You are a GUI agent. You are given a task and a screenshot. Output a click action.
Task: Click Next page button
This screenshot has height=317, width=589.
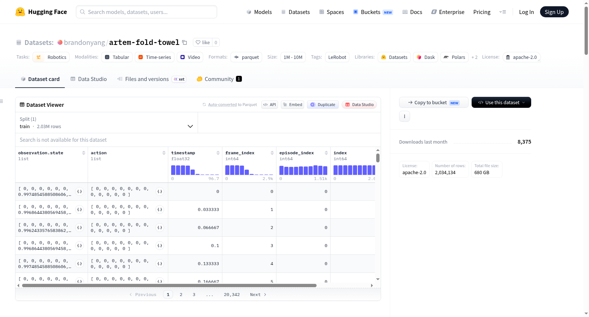click(258, 295)
